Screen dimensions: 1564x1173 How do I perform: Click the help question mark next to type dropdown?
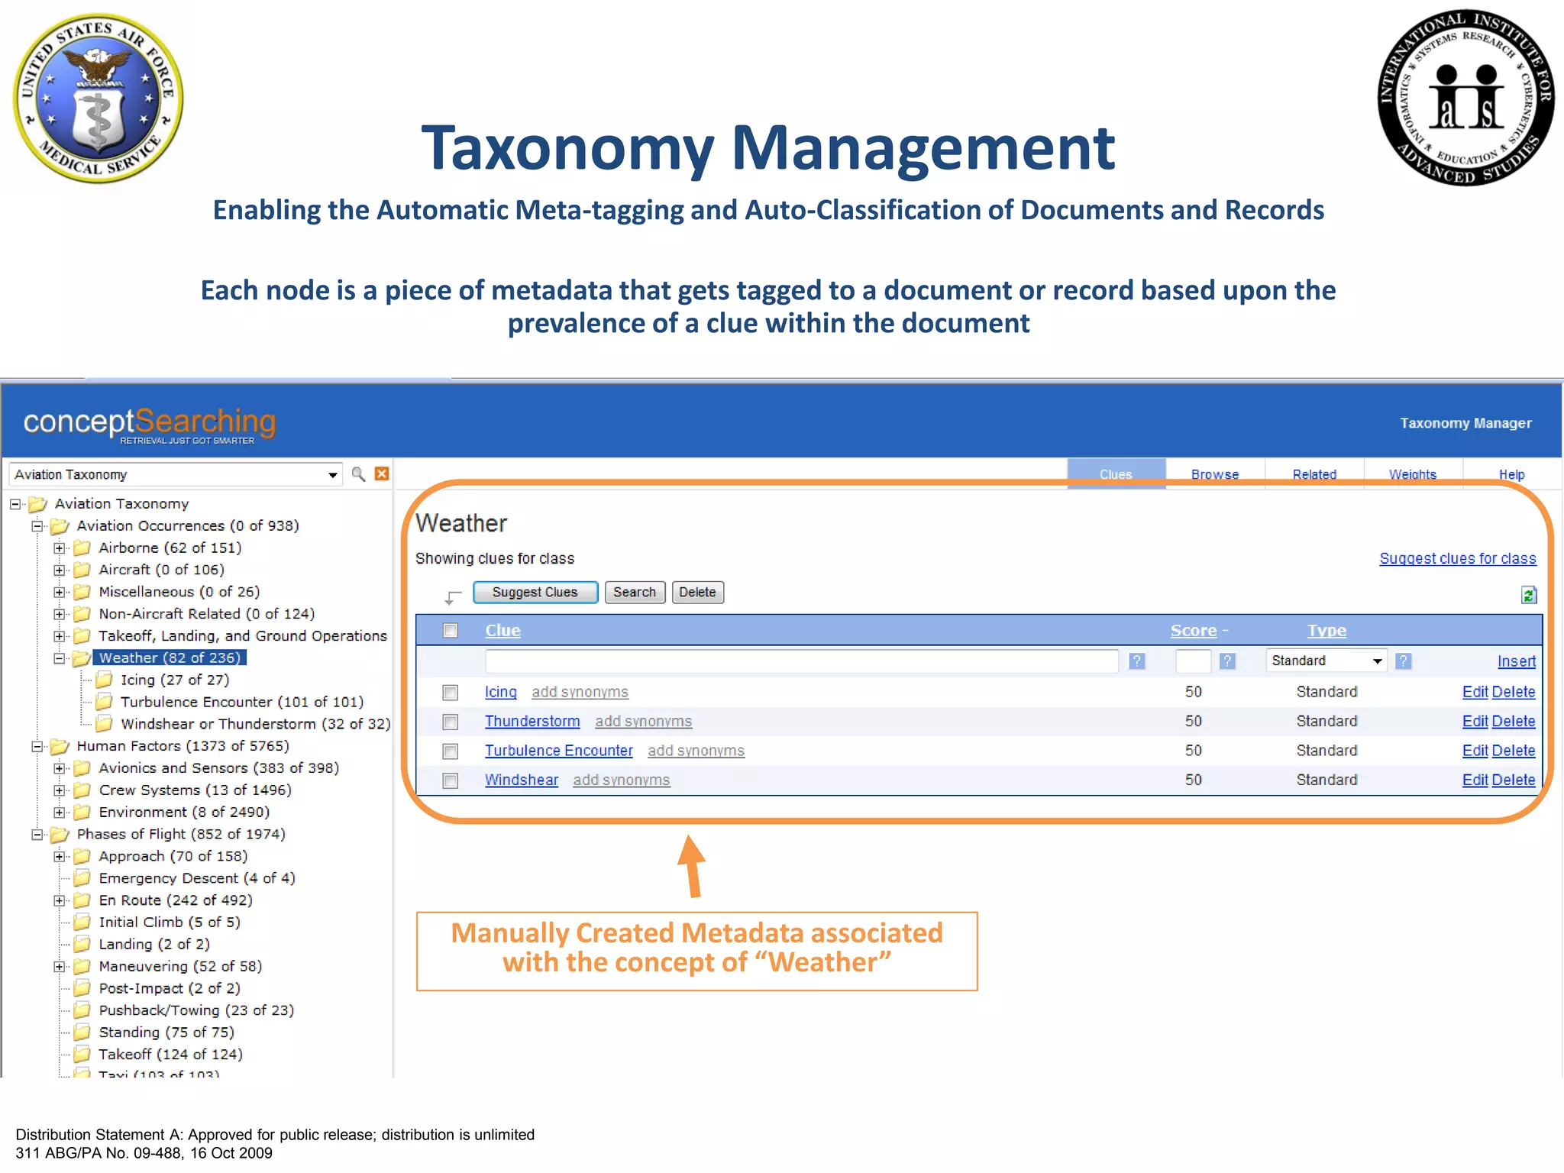pyautogui.click(x=1404, y=661)
